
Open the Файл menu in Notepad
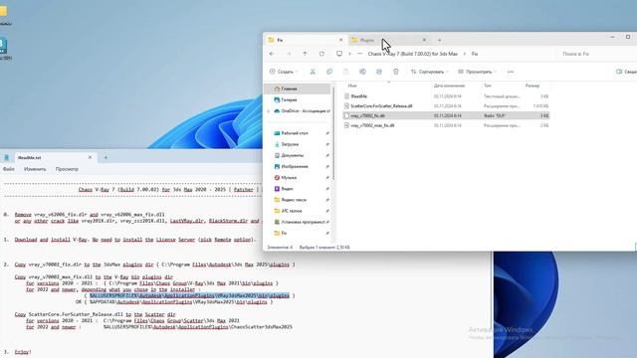[x=9, y=169]
